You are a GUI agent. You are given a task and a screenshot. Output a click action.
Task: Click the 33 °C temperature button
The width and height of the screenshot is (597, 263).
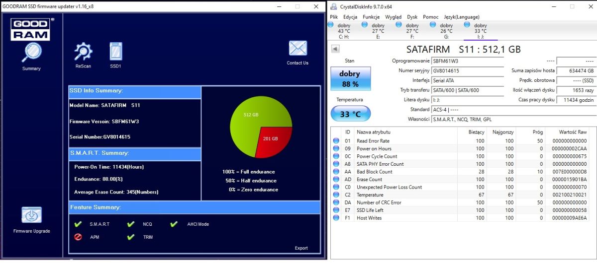tap(350, 114)
